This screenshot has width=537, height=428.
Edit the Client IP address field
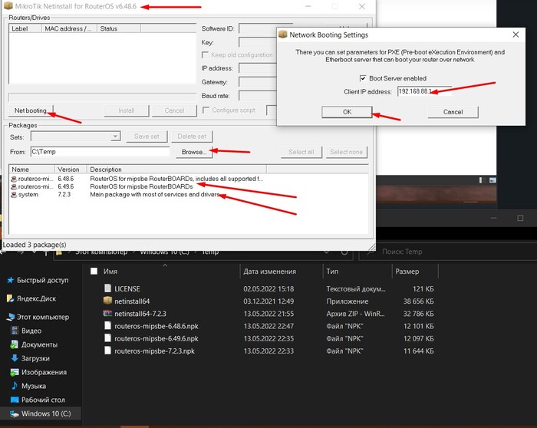[x=424, y=91]
